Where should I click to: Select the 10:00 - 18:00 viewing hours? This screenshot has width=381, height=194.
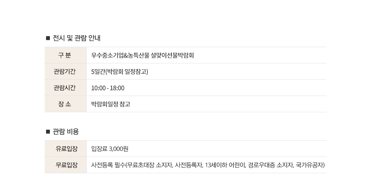point(108,88)
